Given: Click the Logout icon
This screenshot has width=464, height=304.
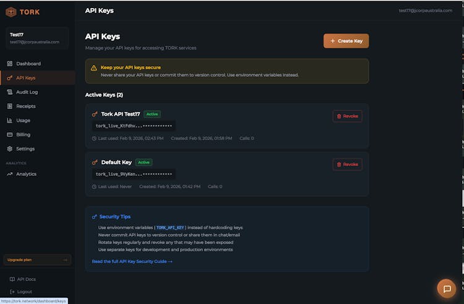Looking at the screenshot, I should click(x=12, y=292).
